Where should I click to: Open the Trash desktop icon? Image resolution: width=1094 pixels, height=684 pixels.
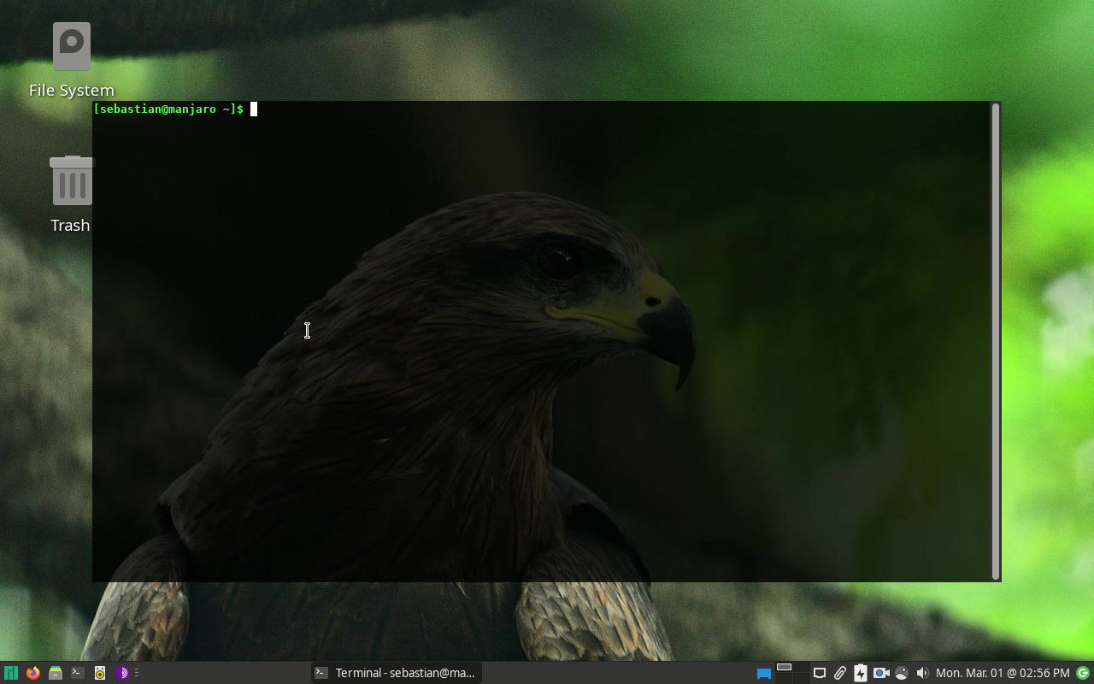click(71, 194)
